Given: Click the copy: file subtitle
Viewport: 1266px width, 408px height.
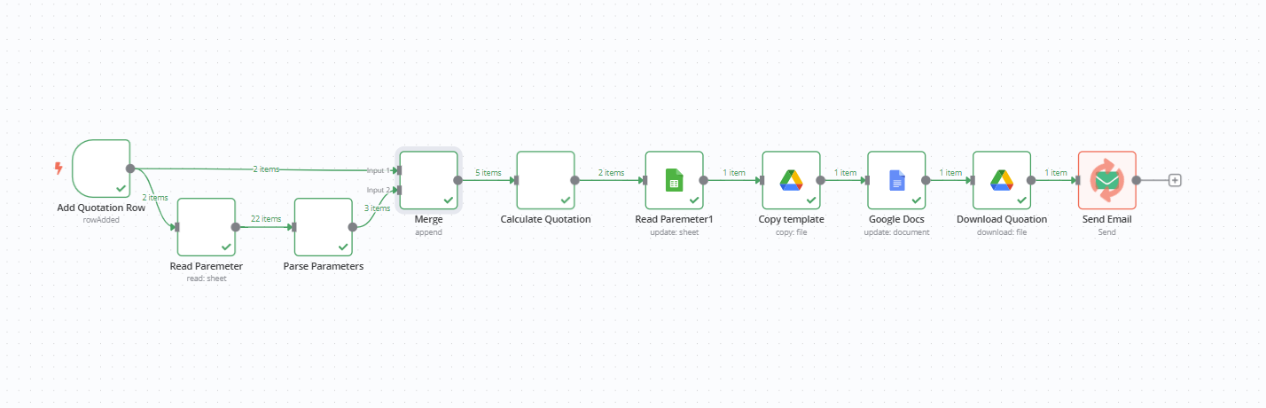Looking at the screenshot, I should (792, 232).
